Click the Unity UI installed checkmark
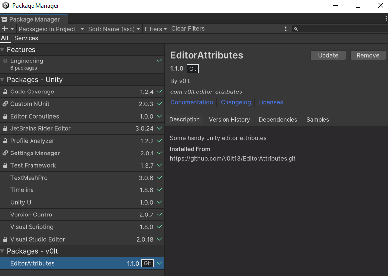The image size is (388, 276). (160, 202)
